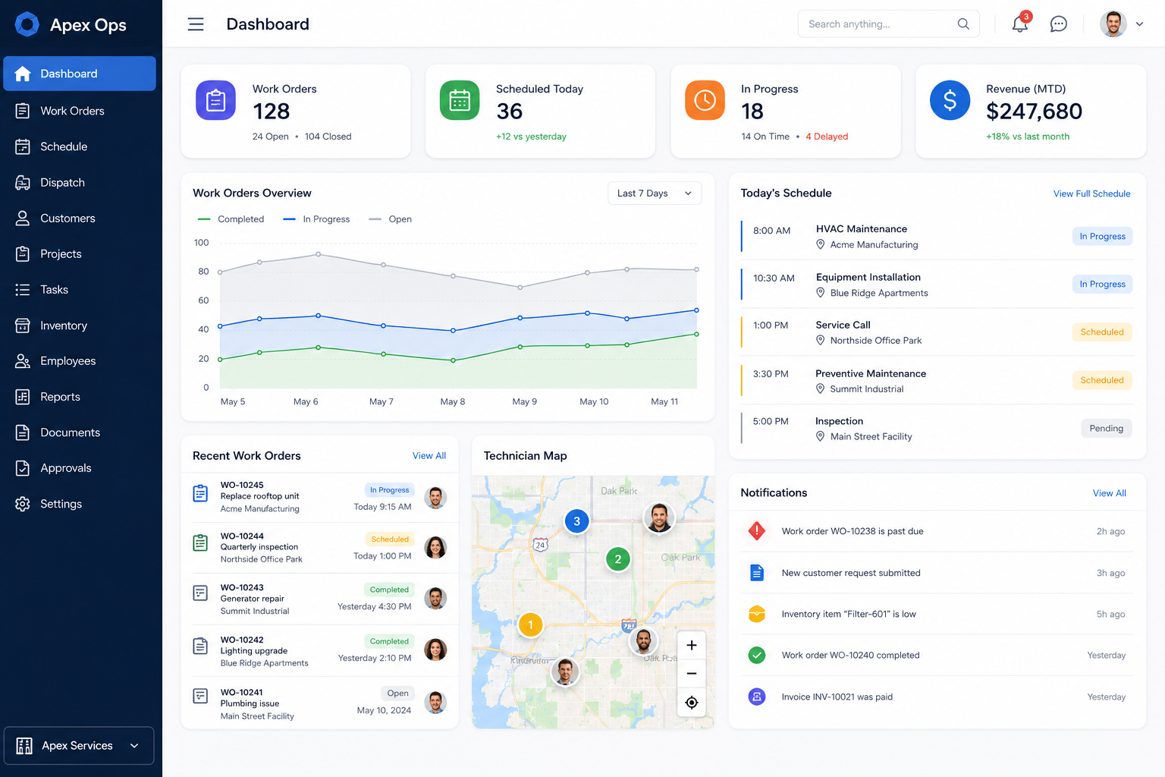Viewport: 1165px width, 777px height.
Task: Click the Apex Ops logo
Action: point(27,24)
